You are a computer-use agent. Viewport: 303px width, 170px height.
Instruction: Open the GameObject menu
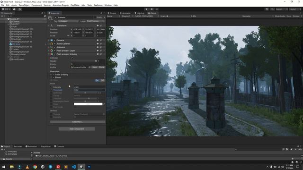click(x=24, y=5)
